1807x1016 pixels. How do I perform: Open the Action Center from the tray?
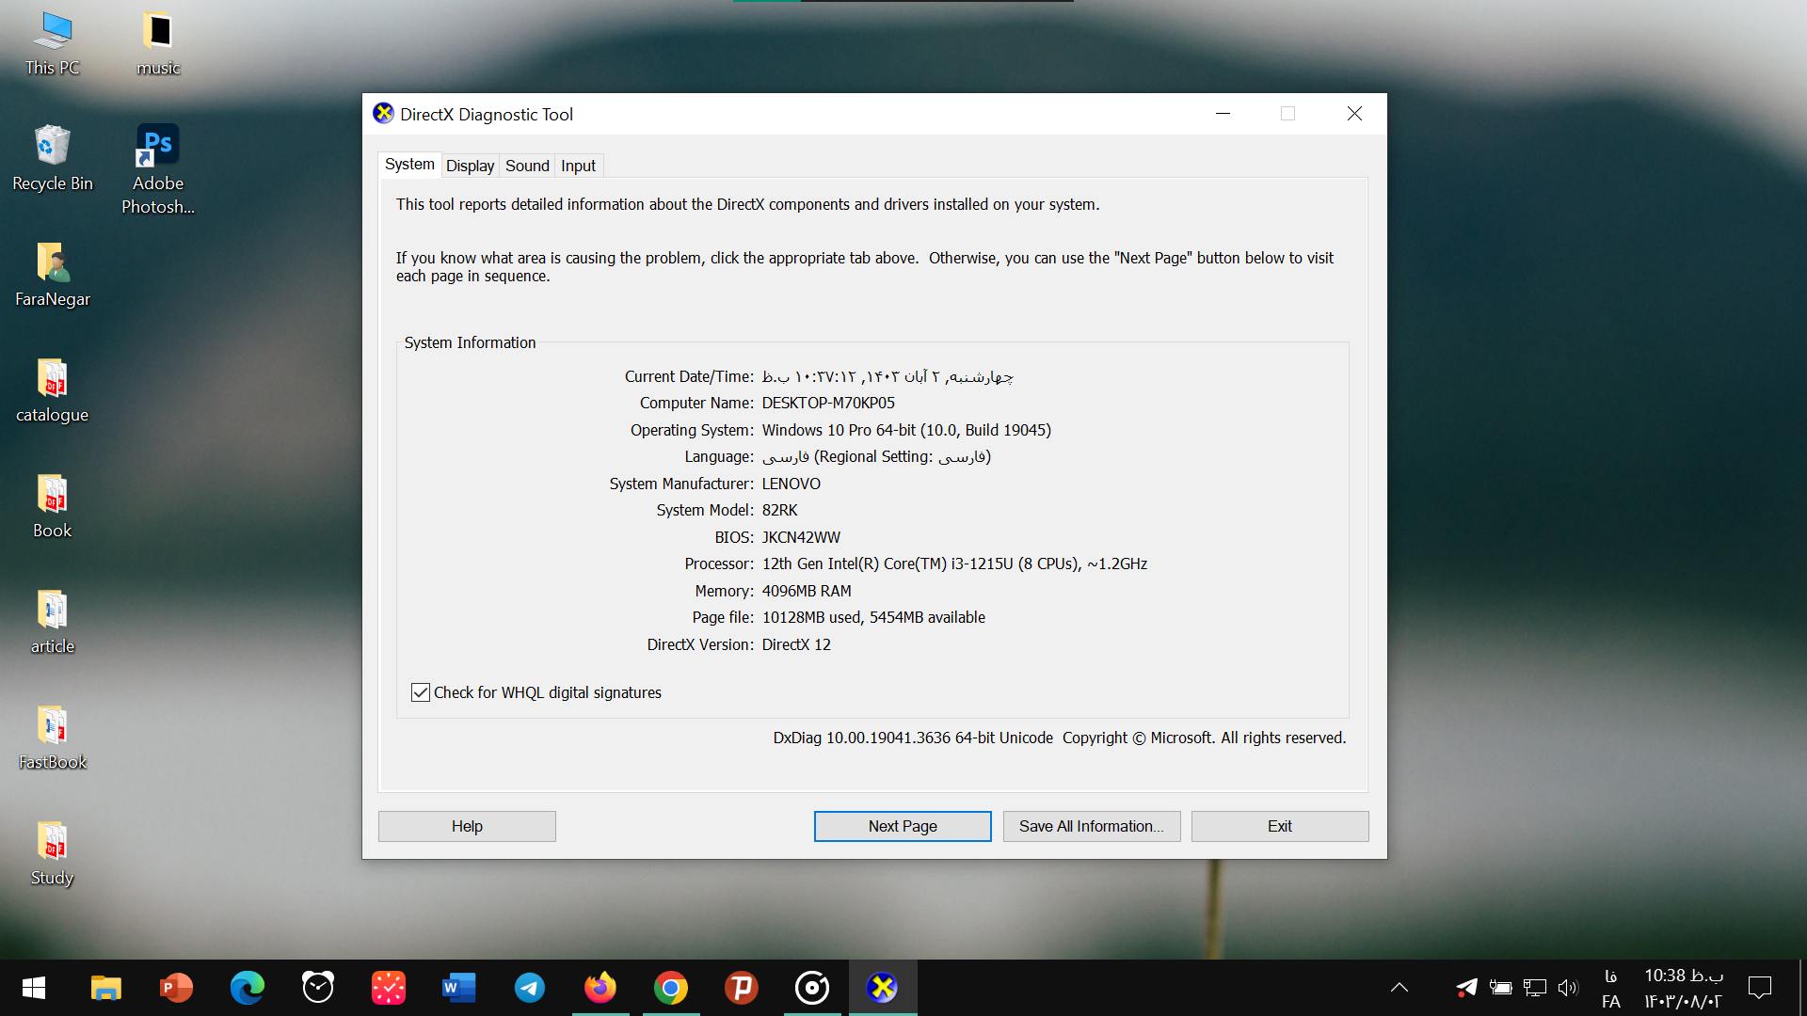[1759, 987]
